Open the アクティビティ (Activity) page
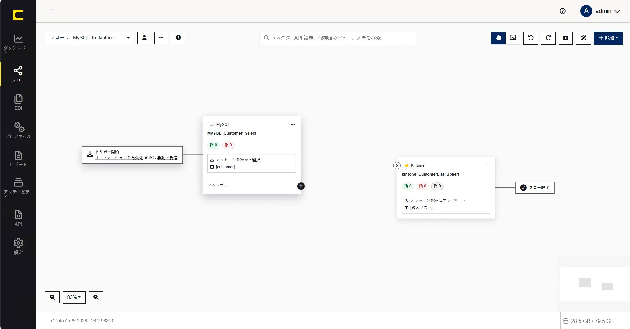This screenshot has width=630, height=329. tap(18, 188)
